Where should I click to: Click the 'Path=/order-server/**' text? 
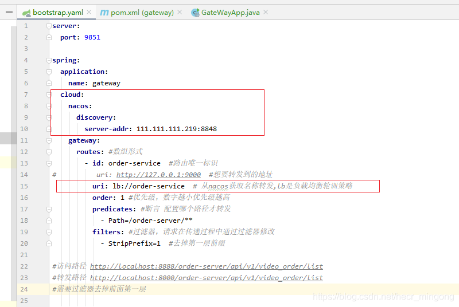coord(150,221)
